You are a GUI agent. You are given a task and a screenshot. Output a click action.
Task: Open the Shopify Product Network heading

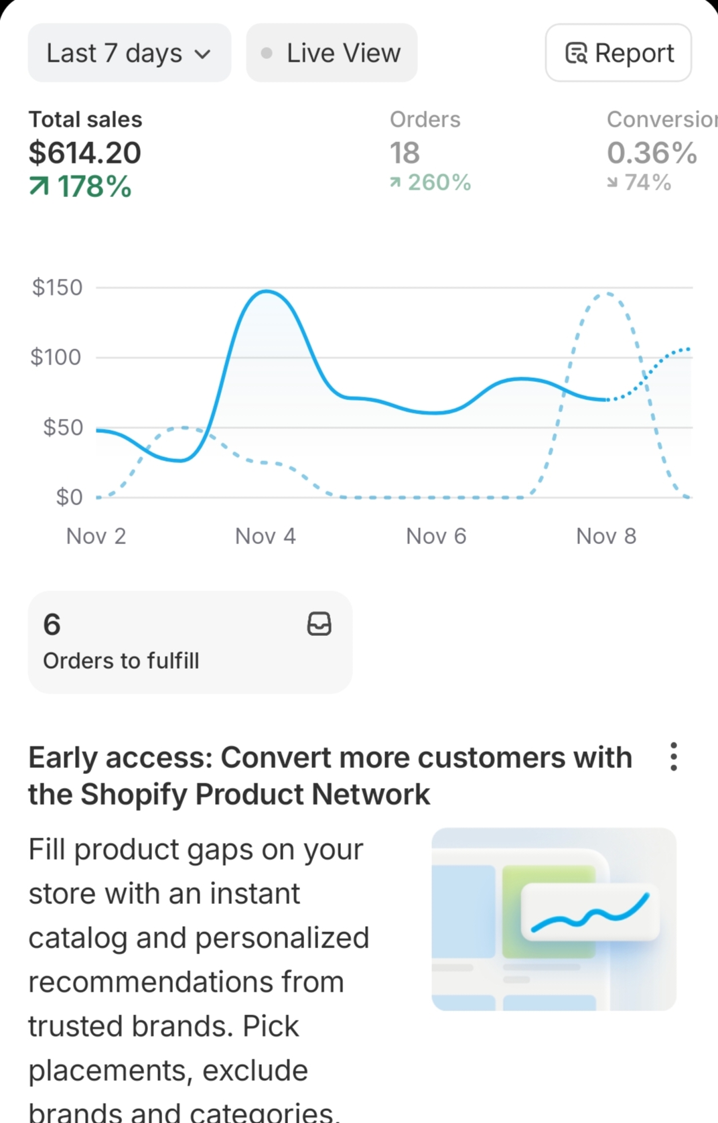(330, 775)
